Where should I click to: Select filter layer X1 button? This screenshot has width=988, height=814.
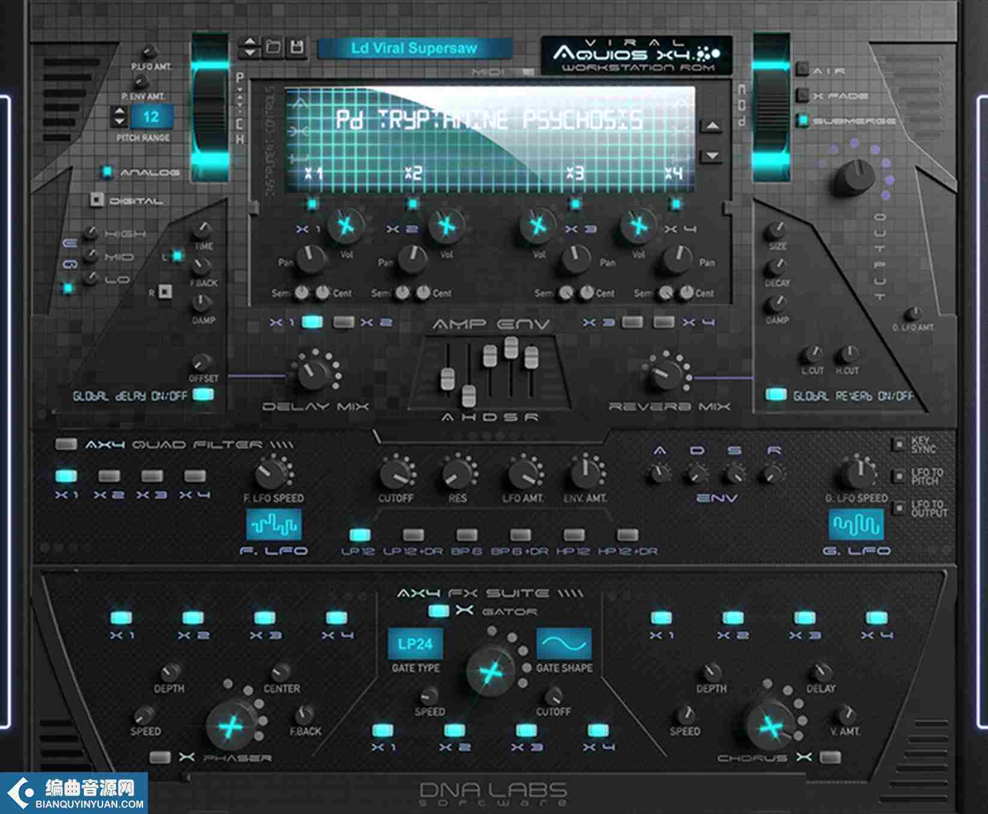66,476
